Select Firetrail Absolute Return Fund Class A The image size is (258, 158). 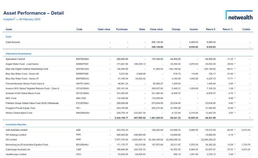click(x=25, y=84)
